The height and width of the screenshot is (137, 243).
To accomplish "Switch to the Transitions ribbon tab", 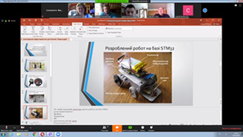I will [x=56, y=24].
